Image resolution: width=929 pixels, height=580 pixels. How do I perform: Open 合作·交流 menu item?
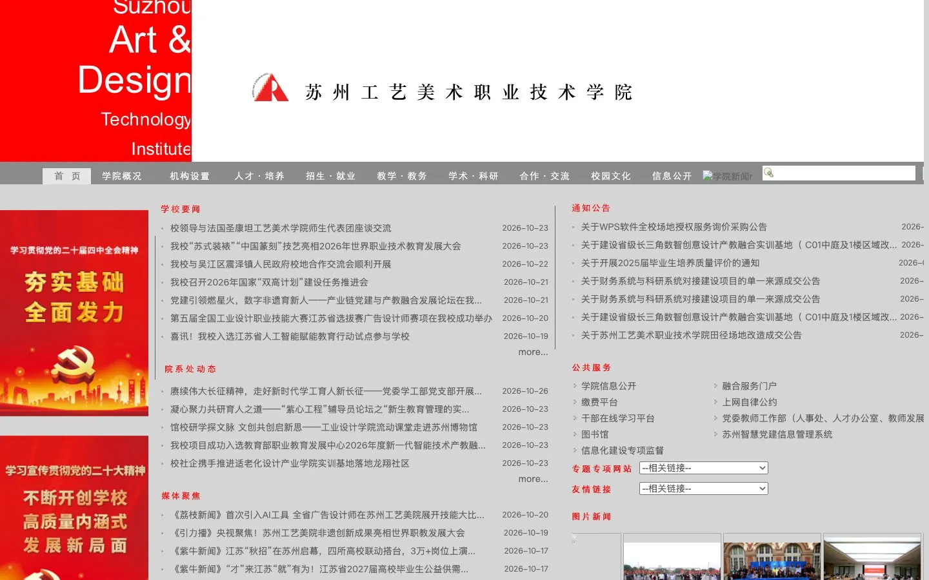point(544,176)
